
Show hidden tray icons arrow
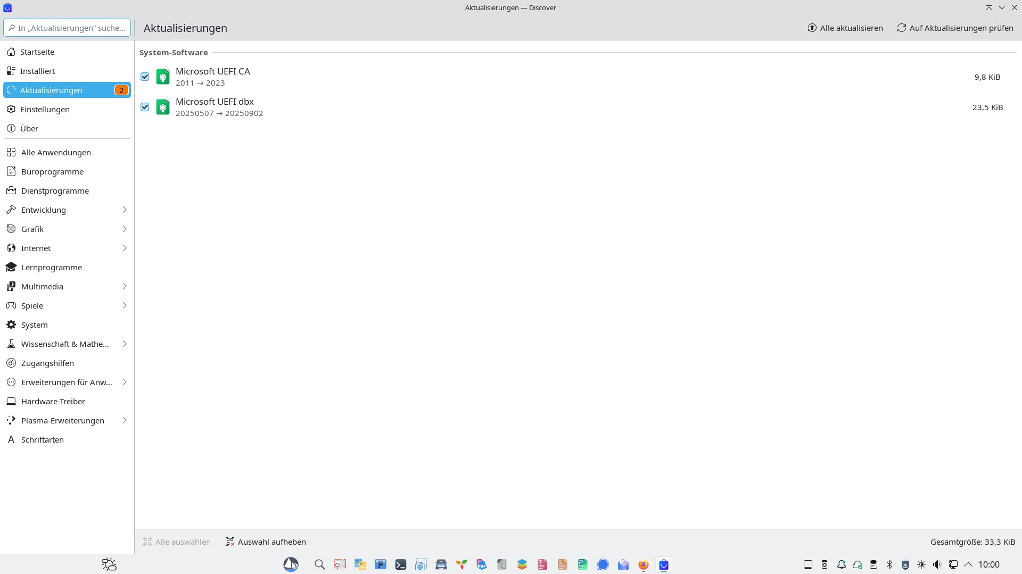point(968,565)
